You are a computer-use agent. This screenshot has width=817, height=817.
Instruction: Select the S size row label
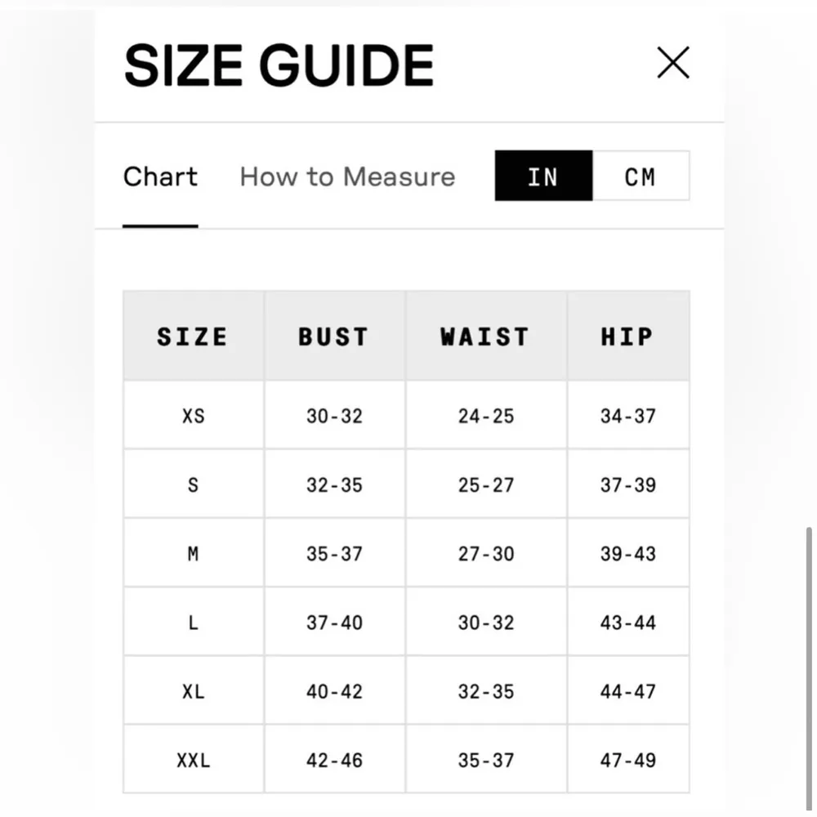[x=193, y=484]
